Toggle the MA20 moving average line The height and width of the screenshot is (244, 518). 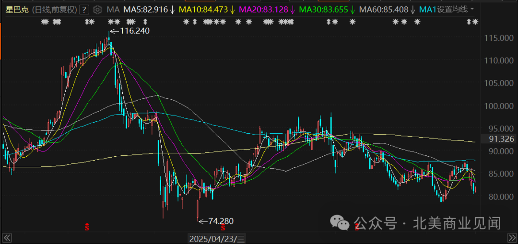pos(266,9)
